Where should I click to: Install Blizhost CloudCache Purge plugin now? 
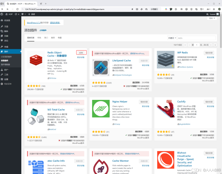pos(209,153)
